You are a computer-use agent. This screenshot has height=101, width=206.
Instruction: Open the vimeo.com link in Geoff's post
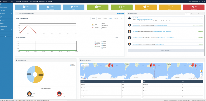tap(144, 19)
